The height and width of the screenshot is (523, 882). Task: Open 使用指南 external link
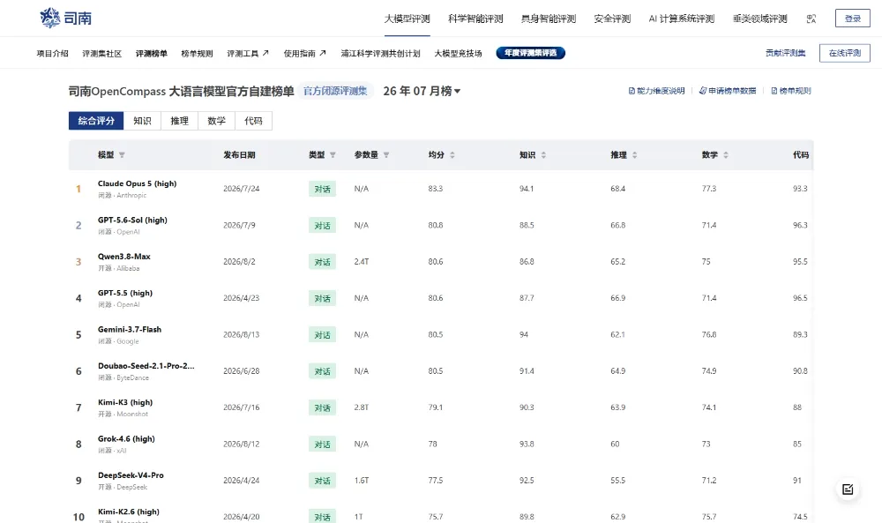click(x=304, y=54)
